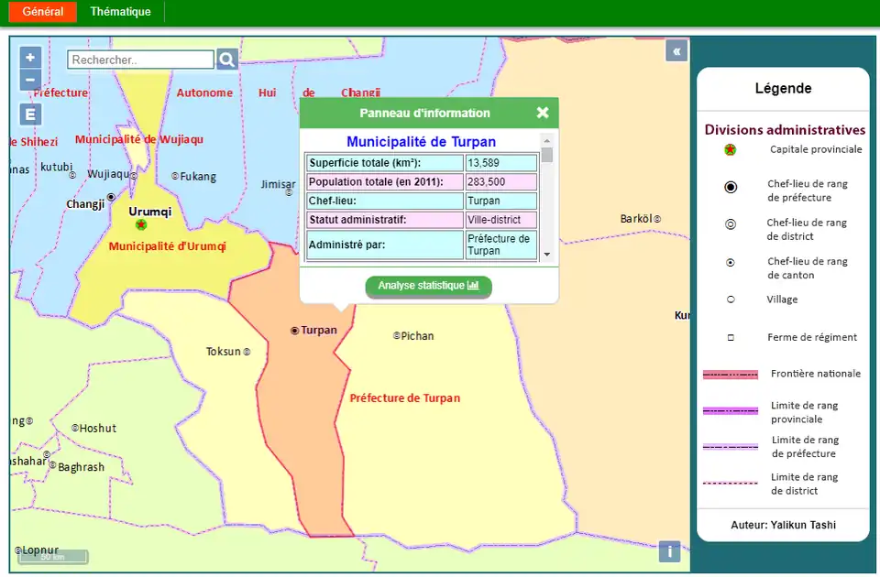Click the Turpan city marker on map

point(294,331)
